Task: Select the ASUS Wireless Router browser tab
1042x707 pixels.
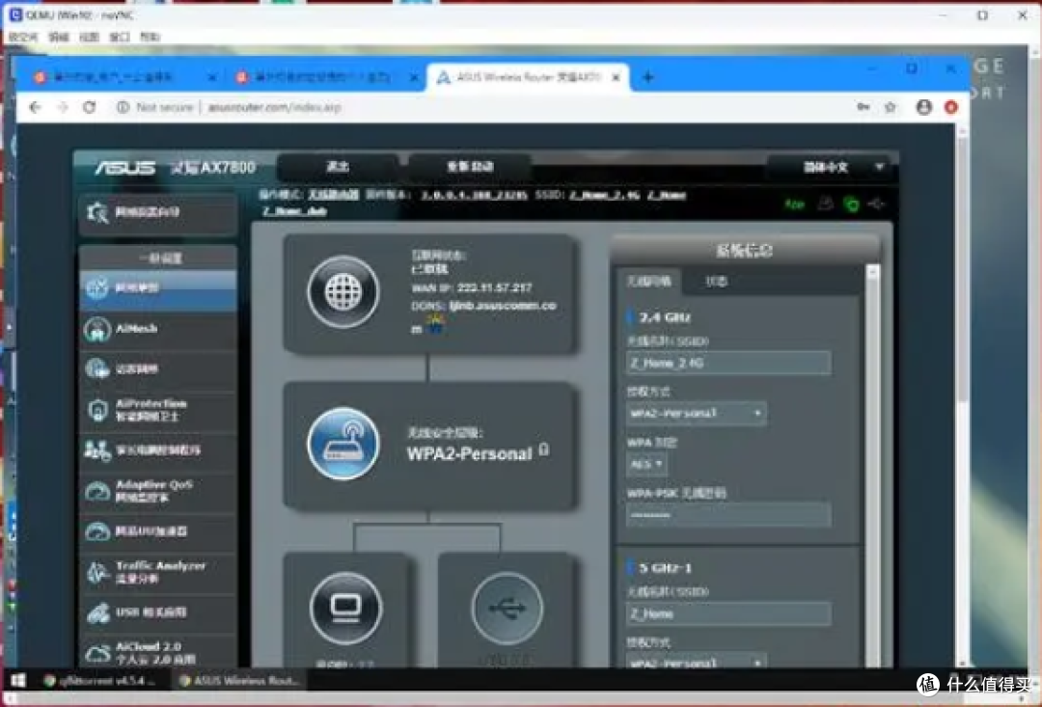Action: (529, 77)
